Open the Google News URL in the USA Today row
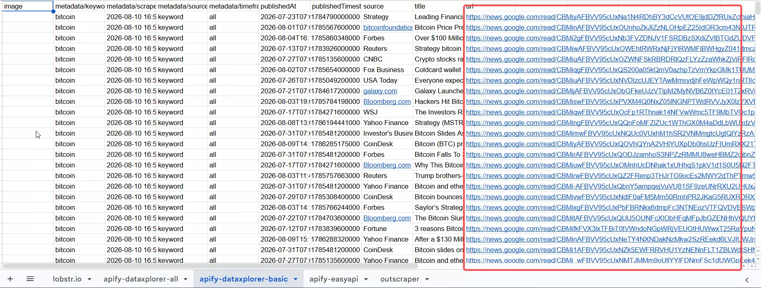This screenshot has height=288, width=761. pyautogui.click(x=610, y=80)
